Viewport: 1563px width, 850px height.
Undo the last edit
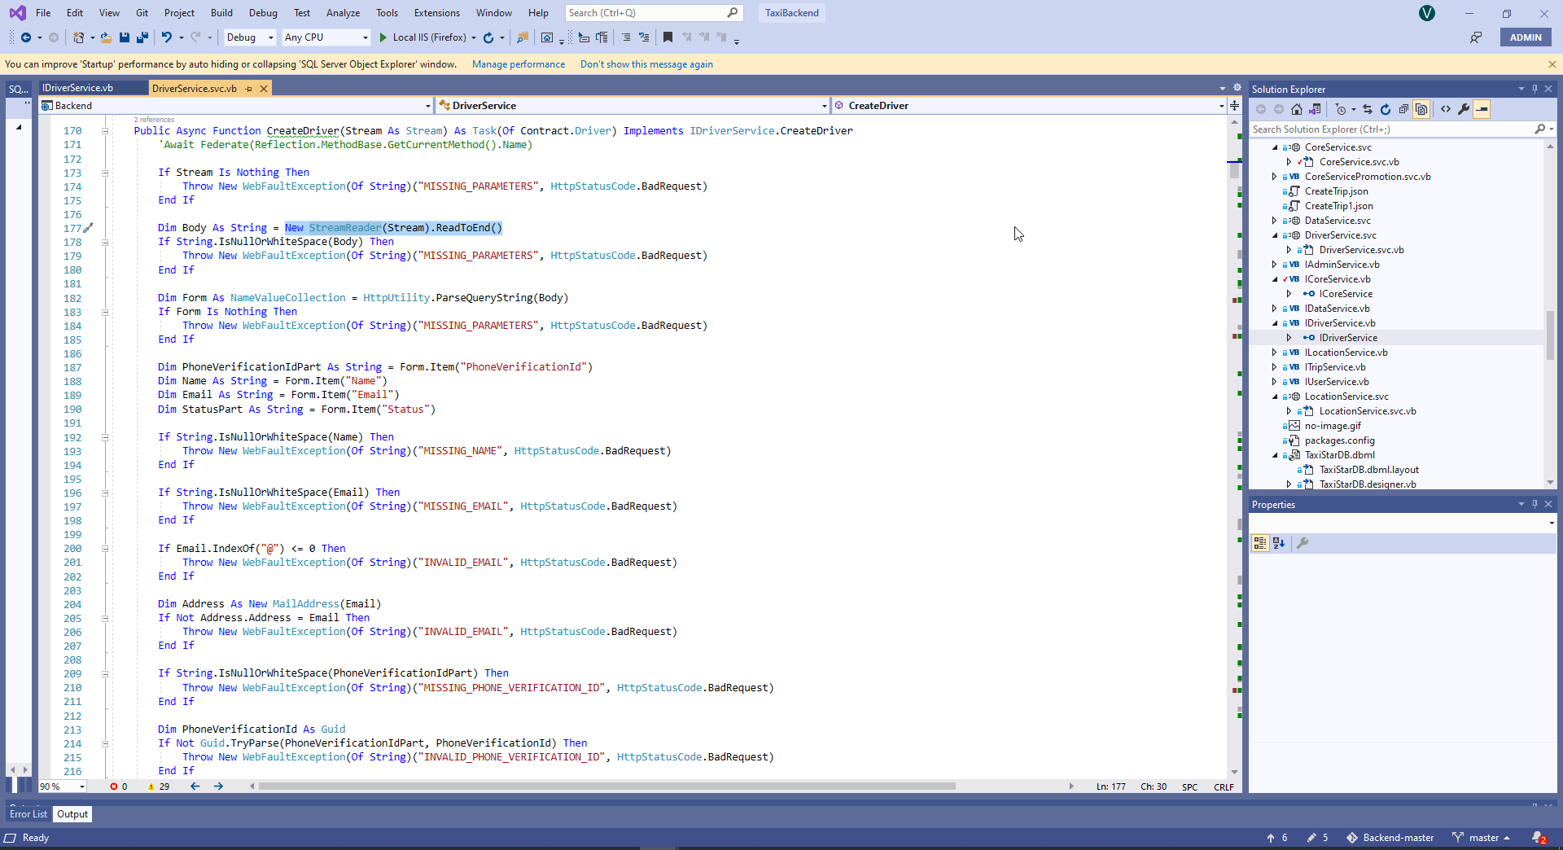167,37
